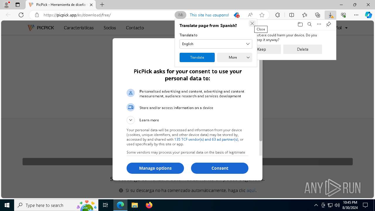Open the shopping coupons tag icon
Viewport: 375px width, 211px height.
click(x=236, y=15)
